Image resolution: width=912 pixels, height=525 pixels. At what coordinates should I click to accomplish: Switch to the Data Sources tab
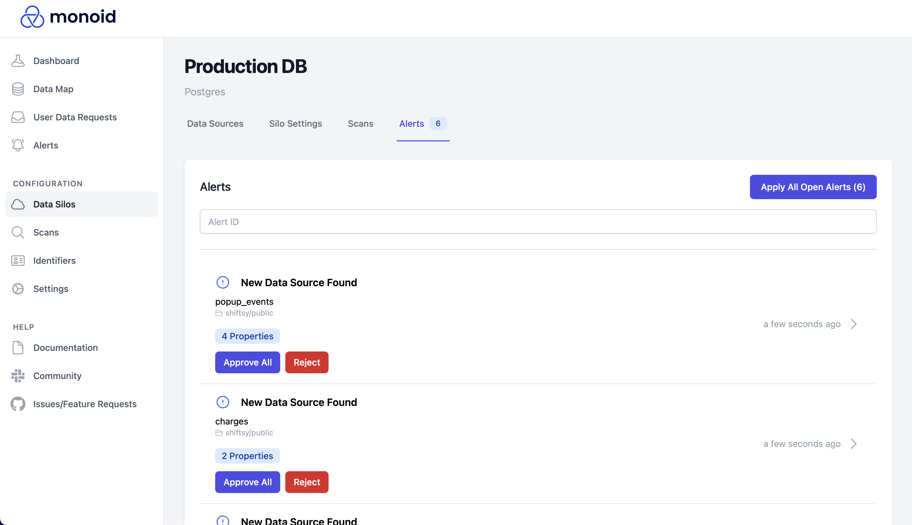(x=215, y=124)
